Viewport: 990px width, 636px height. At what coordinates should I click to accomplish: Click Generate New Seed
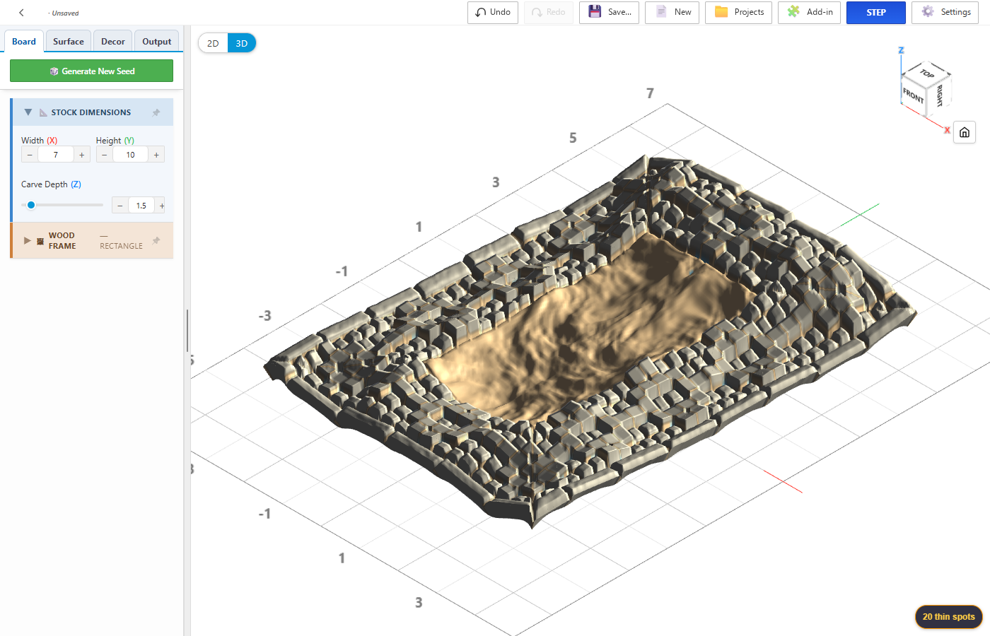click(x=91, y=71)
